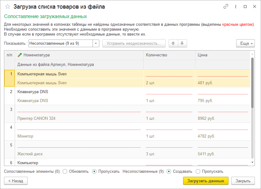Screen dimensions: 261x189
Task: Enable the Создавать option for несопоставленные
Action: (x=169, y=172)
